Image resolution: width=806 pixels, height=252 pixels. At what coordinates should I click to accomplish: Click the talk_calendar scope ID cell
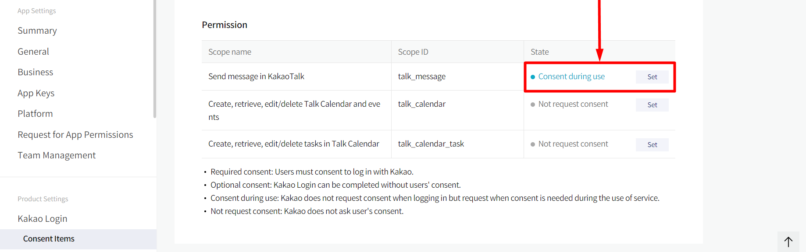(x=422, y=104)
